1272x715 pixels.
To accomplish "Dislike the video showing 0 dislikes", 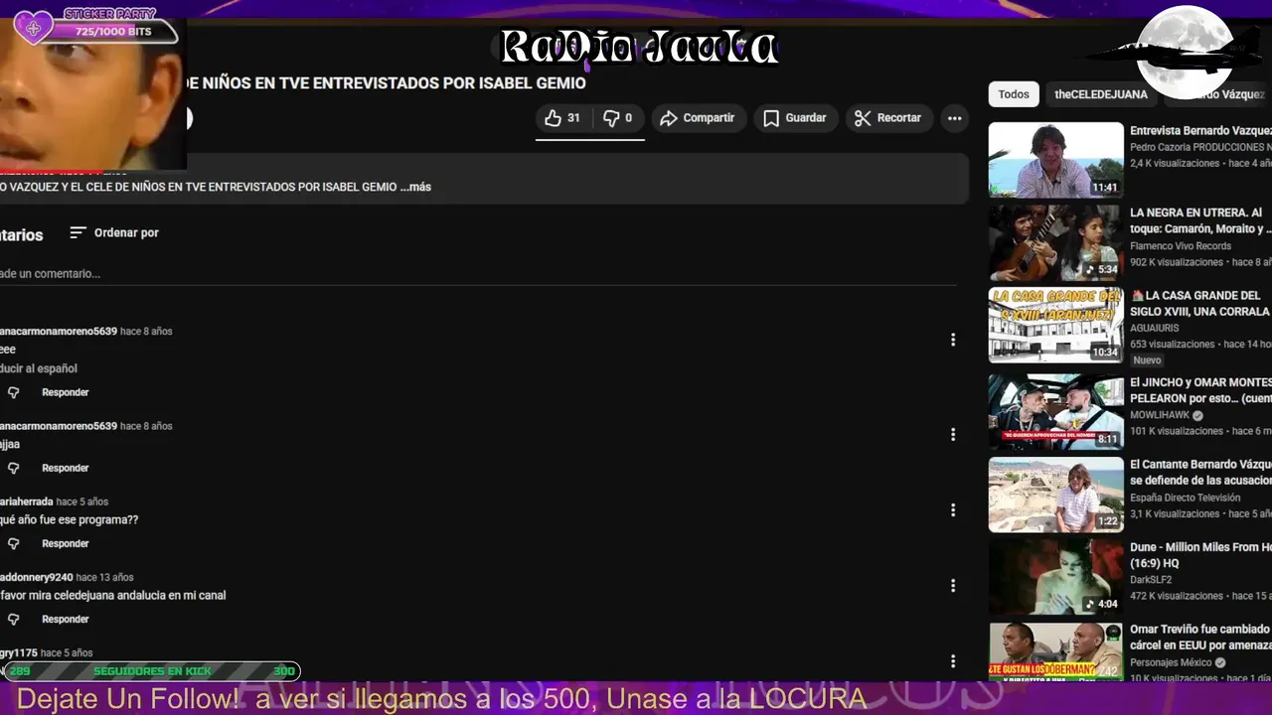I will point(618,118).
